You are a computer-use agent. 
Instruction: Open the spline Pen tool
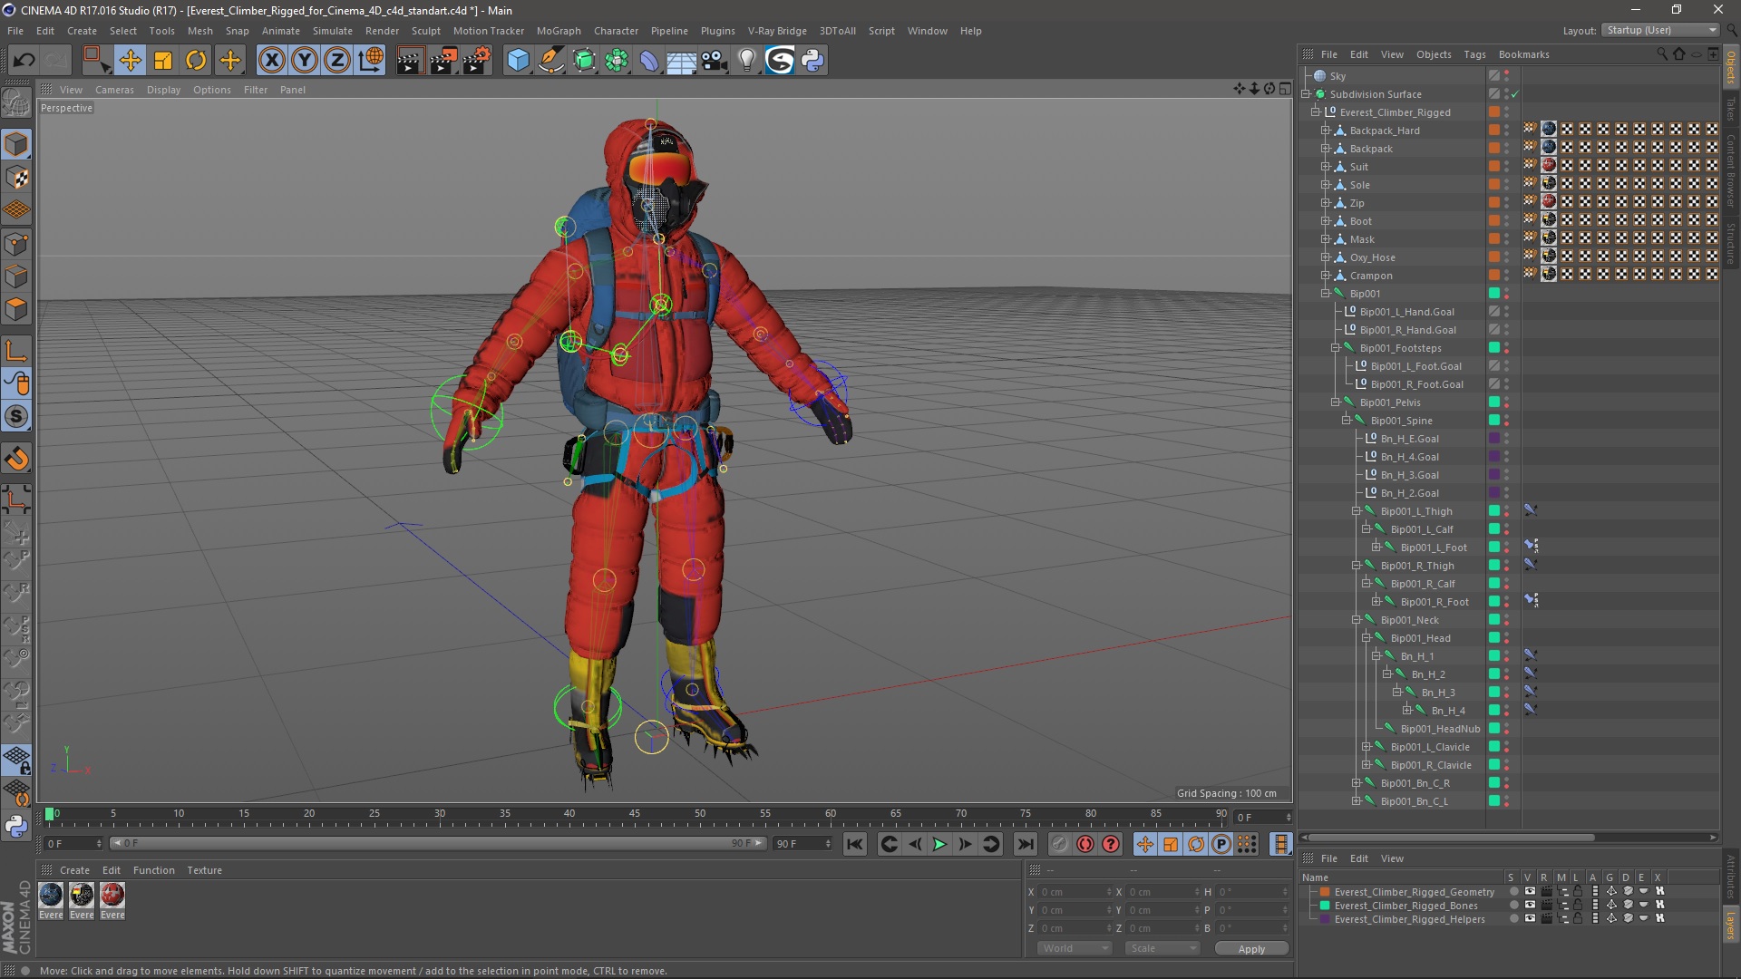[x=550, y=61]
